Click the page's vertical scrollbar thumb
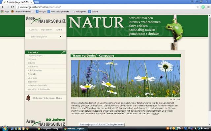Viewport: 211px width, 131px height. click(x=210, y=64)
